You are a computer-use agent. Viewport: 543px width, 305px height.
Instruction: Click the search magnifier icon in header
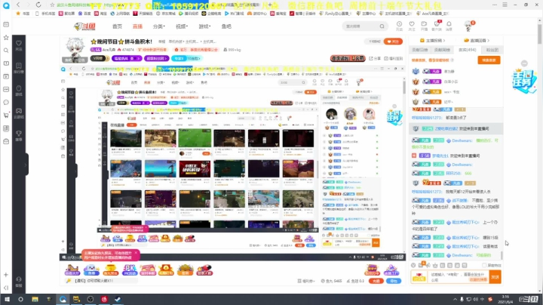(x=382, y=26)
